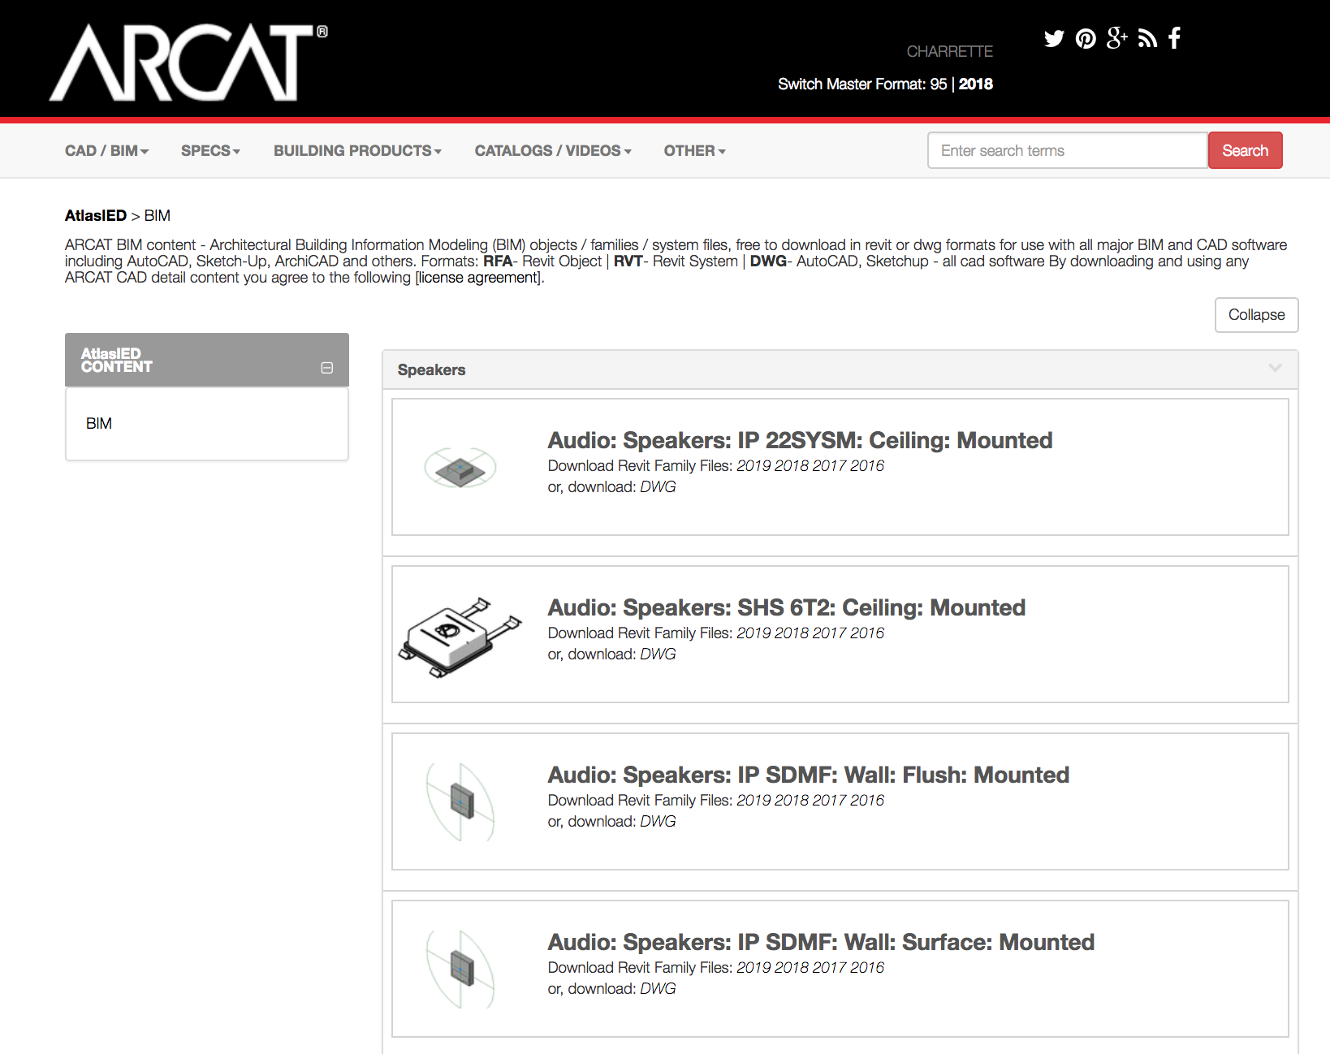This screenshot has width=1330, height=1054.
Task: Expand the Building Products dropdown
Action: coord(357,151)
